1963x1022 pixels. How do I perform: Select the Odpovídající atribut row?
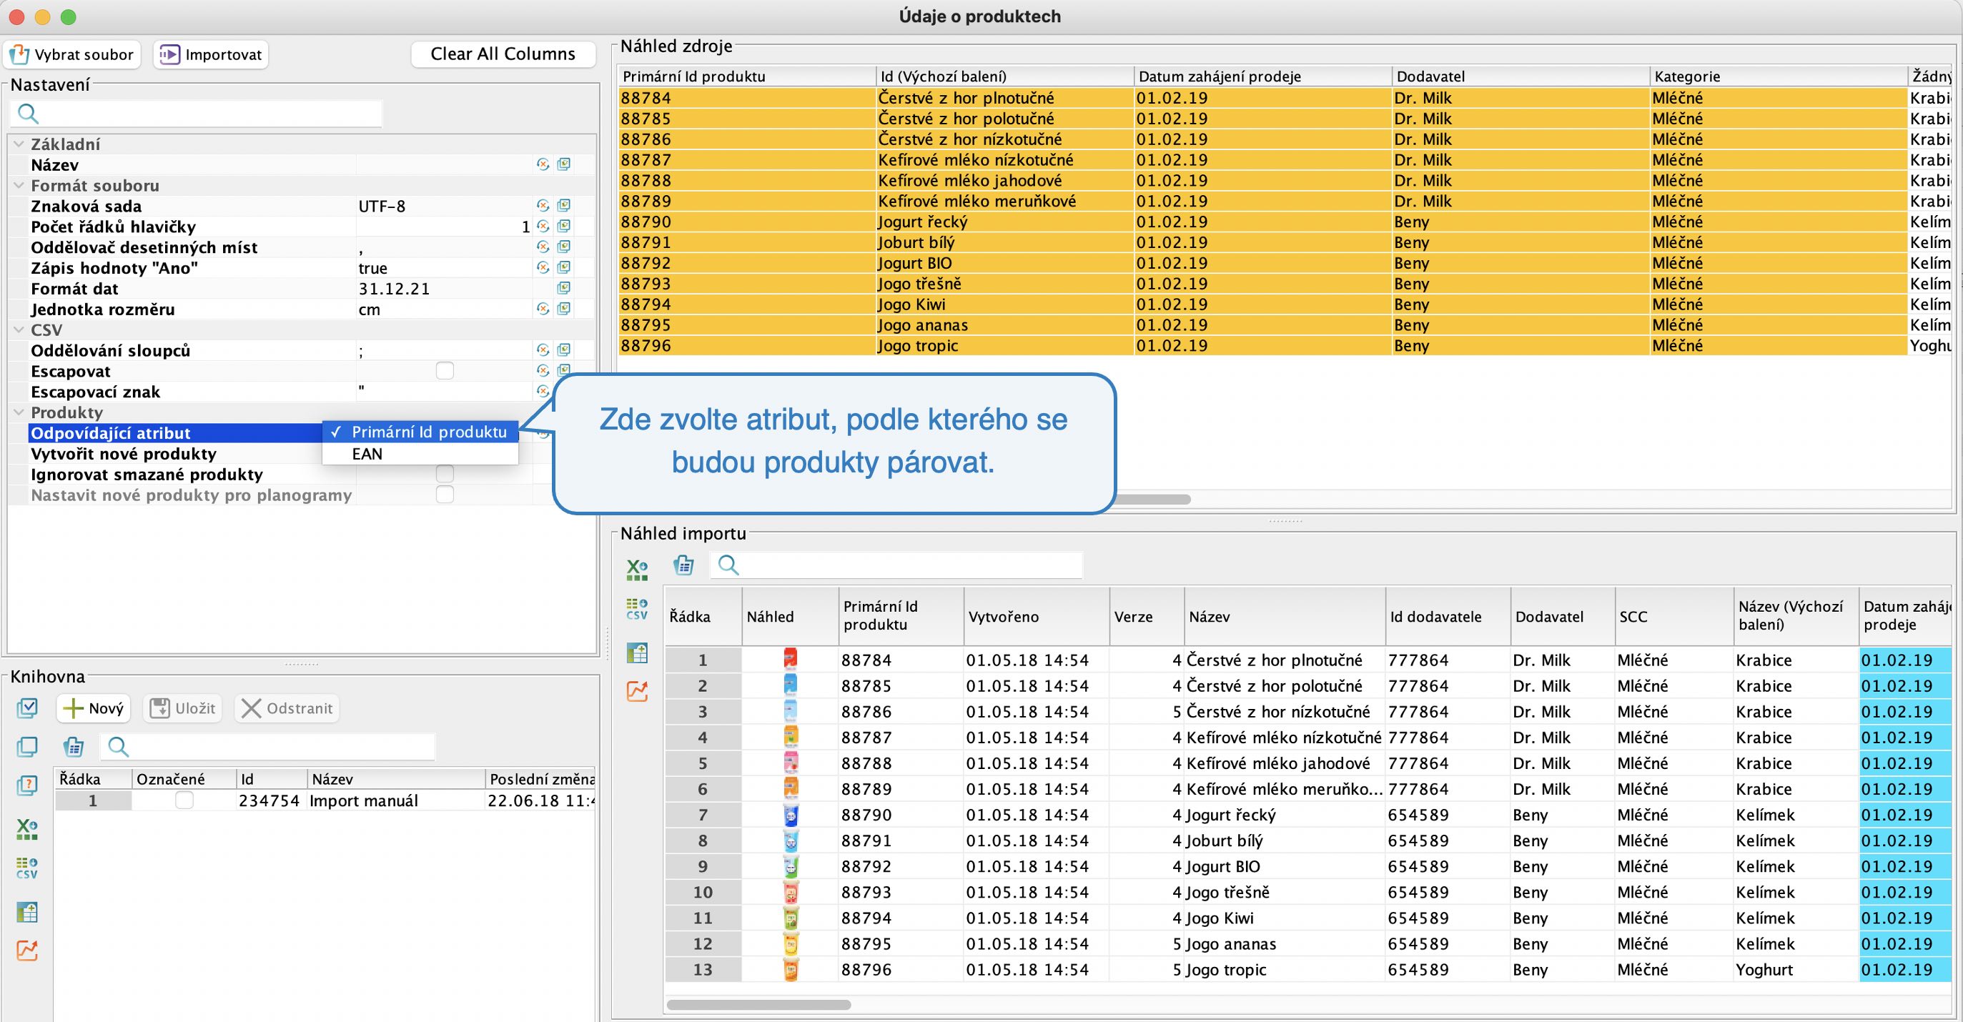click(175, 433)
